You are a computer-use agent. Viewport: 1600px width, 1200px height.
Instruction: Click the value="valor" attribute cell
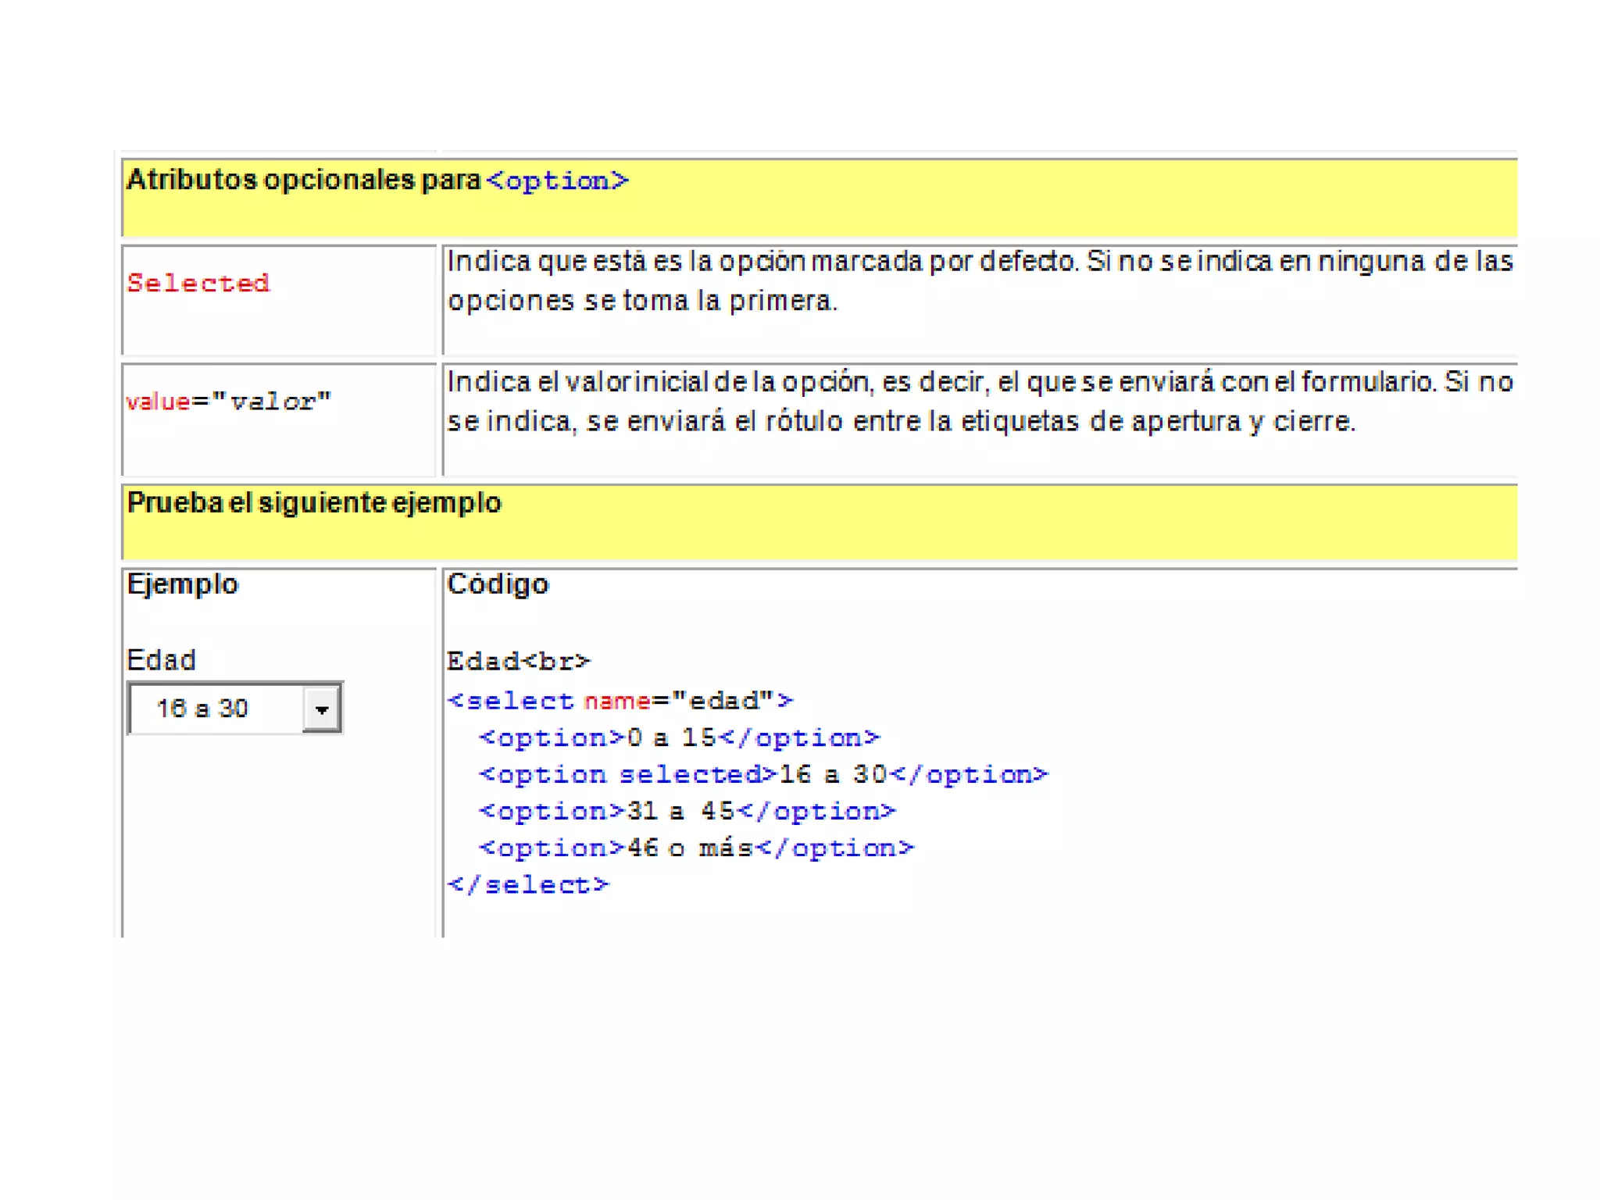pos(228,402)
